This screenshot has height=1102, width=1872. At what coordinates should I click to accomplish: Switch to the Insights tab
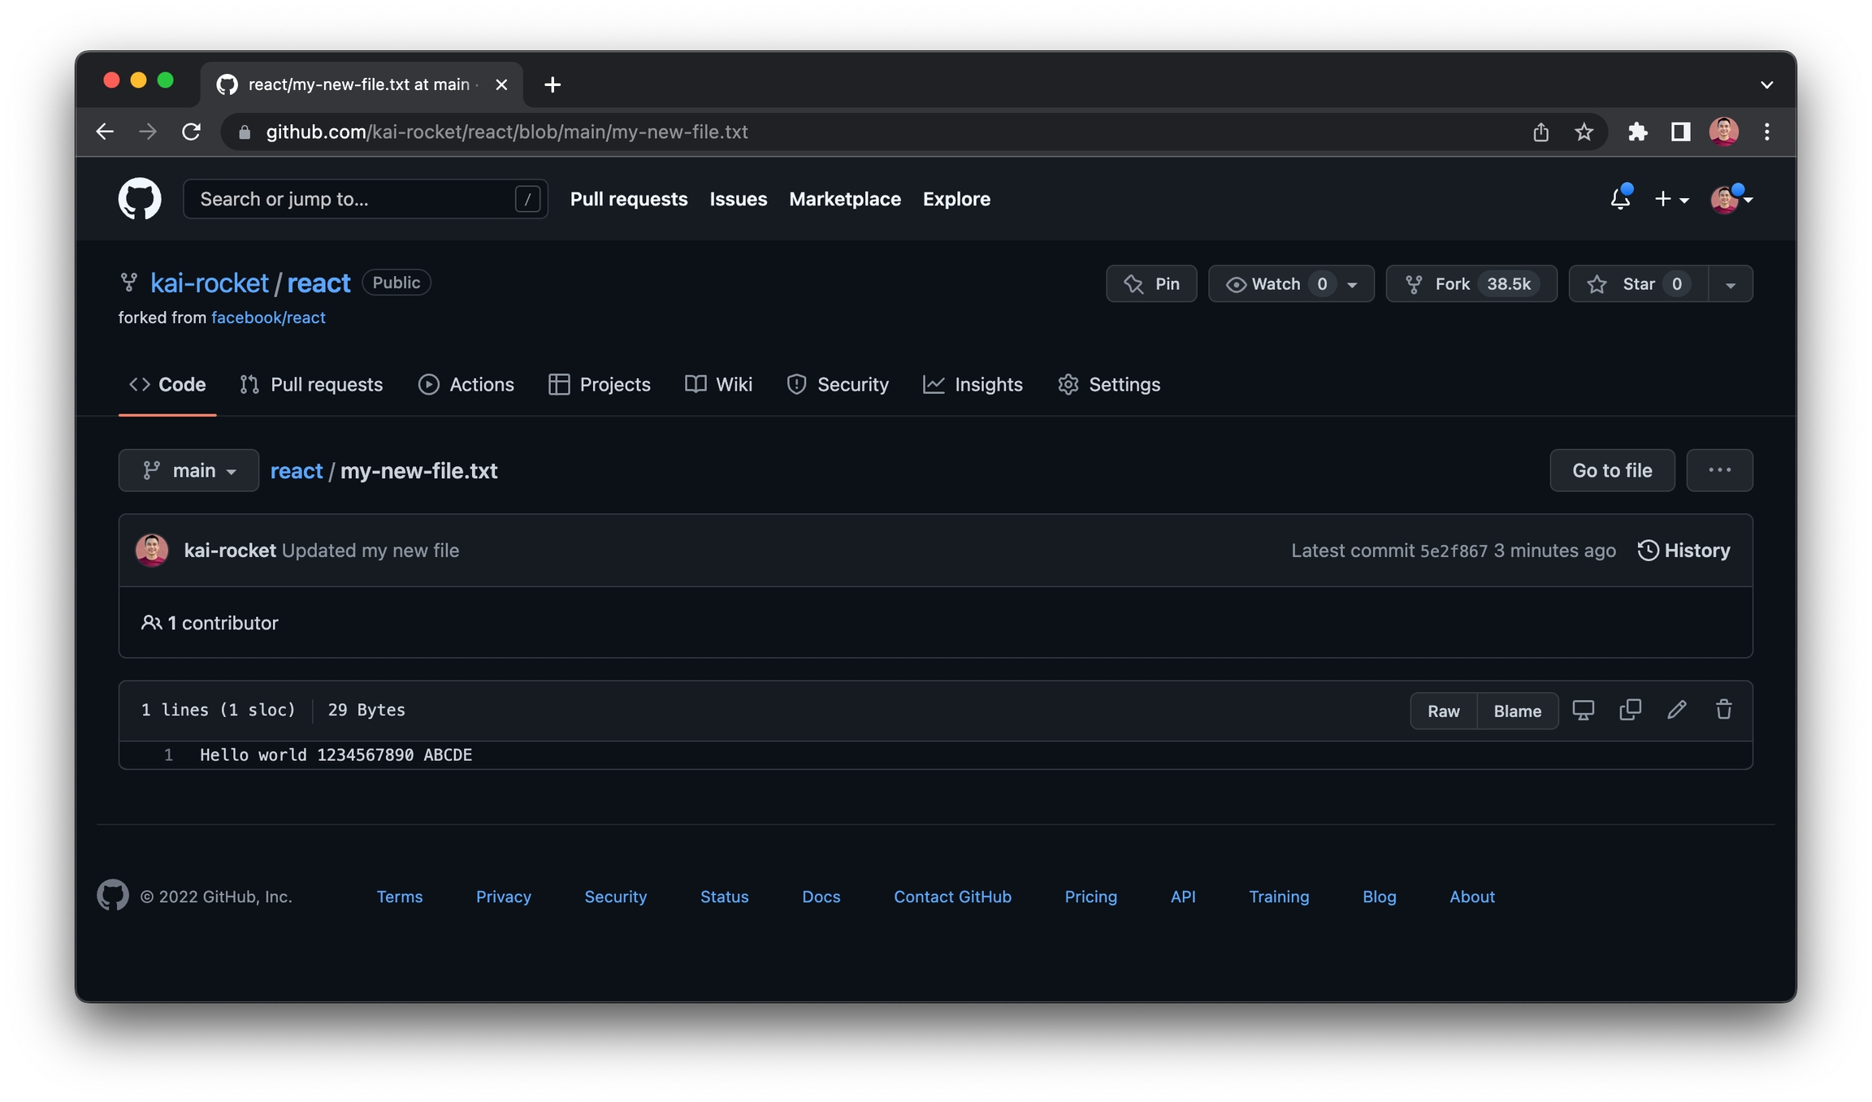973,384
